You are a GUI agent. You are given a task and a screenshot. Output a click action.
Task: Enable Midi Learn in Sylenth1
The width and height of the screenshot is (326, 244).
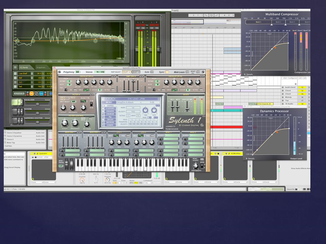click(x=187, y=72)
